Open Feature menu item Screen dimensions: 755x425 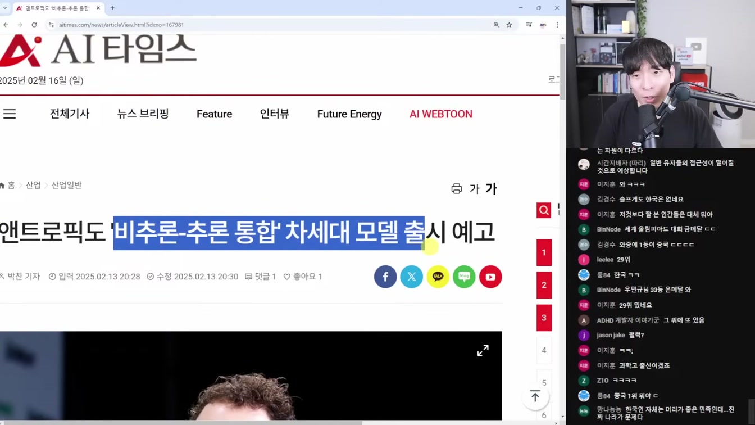[214, 114]
